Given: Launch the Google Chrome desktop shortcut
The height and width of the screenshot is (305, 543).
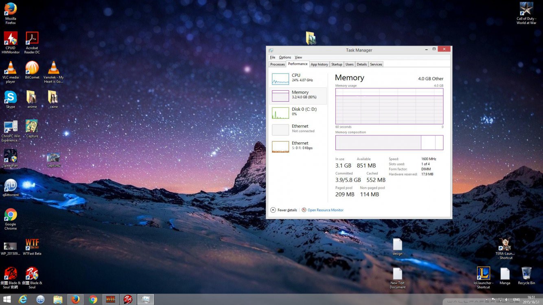Looking at the screenshot, I should point(11,219).
